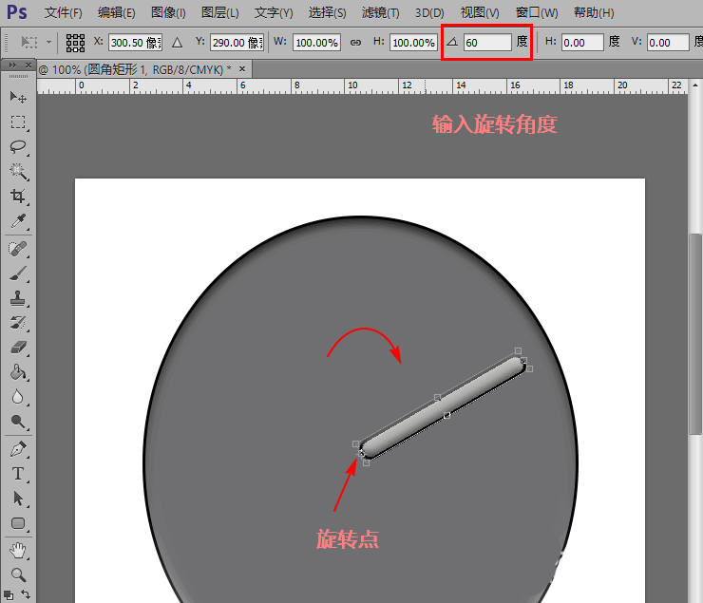Click the rotation pivot point marker
This screenshot has height=603, width=703.
point(361,453)
